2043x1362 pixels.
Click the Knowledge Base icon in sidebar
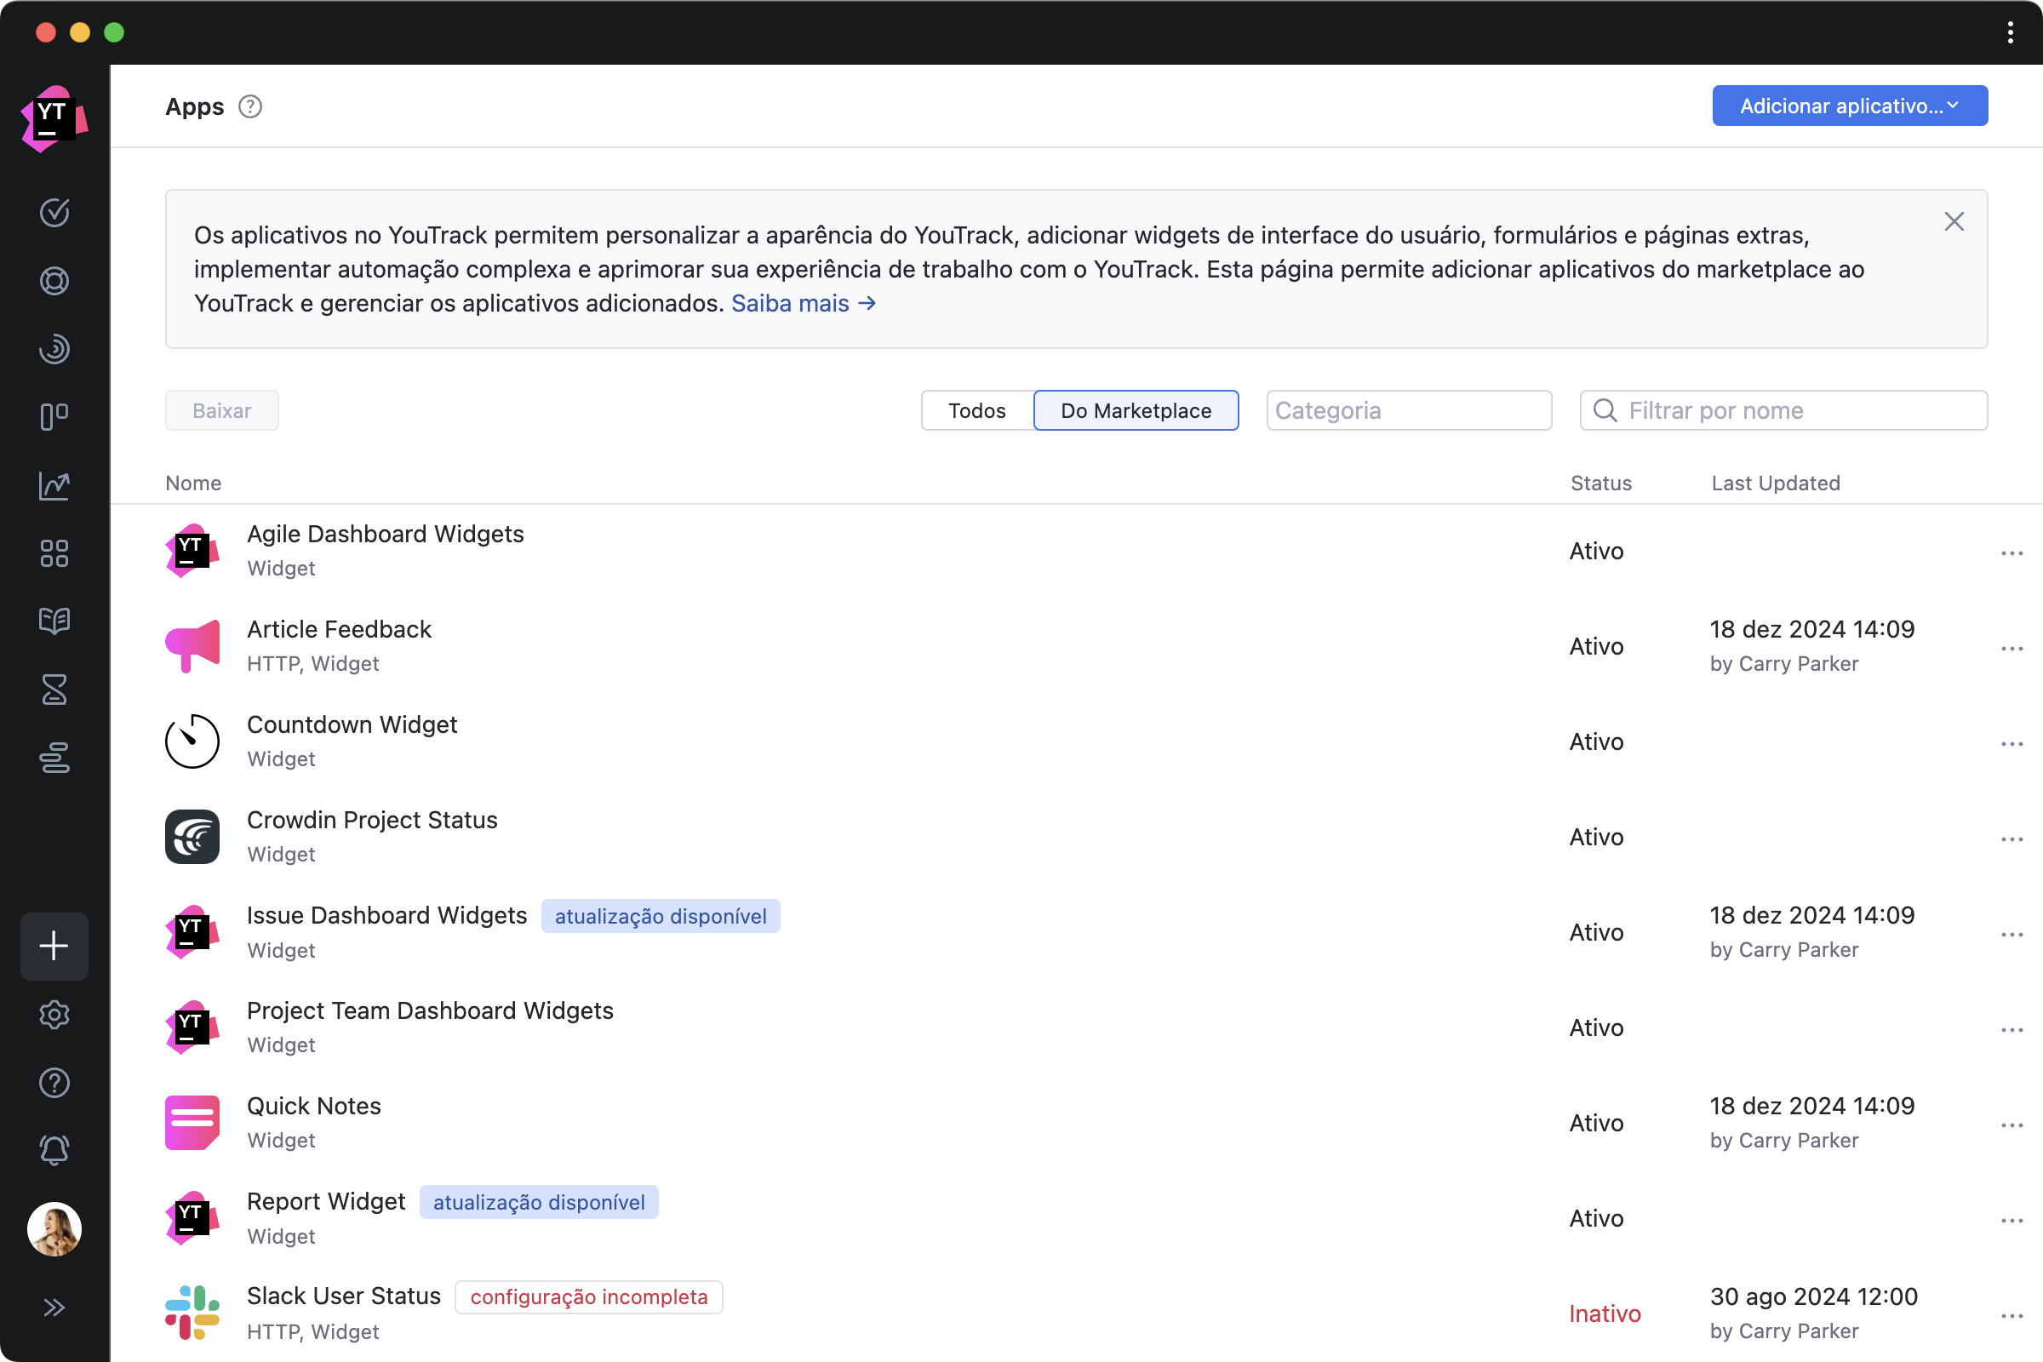point(54,621)
